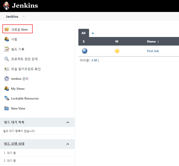Sort by the S status column header
The height and width of the screenshot is (166, 179).
coord(84,42)
